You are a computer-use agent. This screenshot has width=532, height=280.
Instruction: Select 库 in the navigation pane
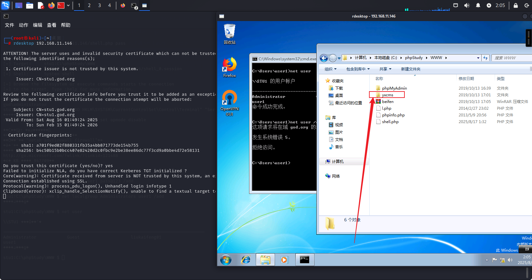point(331,117)
